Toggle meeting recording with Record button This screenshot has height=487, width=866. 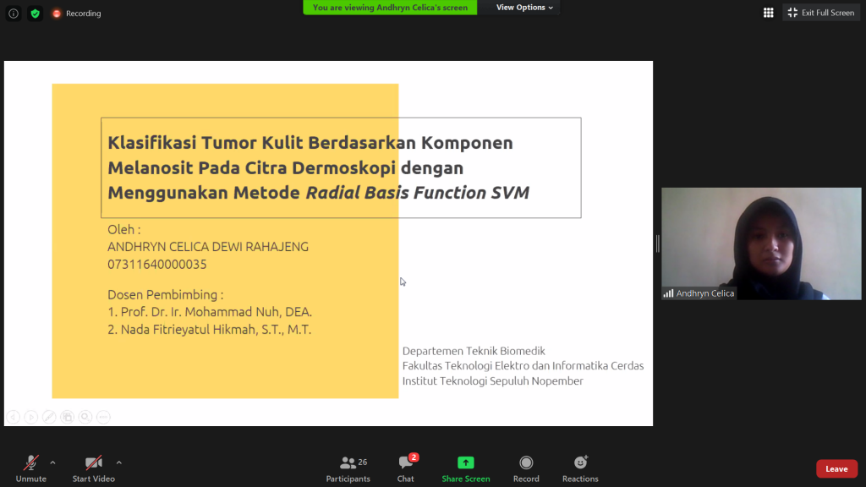point(526,468)
